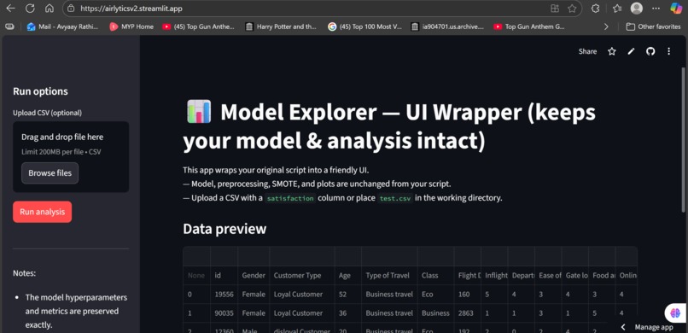688x333 pixels.
Task: Open browser extensions menu
Action: click(x=596, y=9)
